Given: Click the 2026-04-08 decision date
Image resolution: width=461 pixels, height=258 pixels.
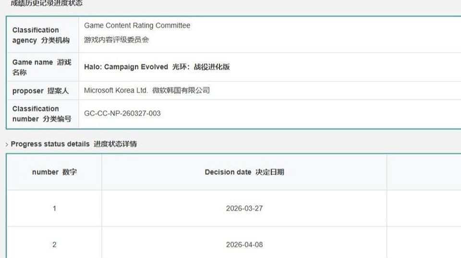Looking at the screenshot, I should 244,245.
